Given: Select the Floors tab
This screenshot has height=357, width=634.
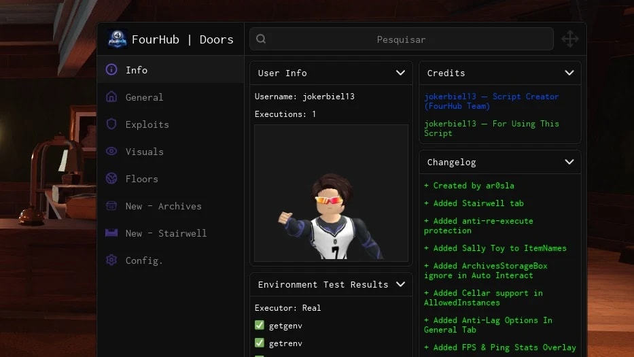Looking at the screenshot, I should (171, 178).
